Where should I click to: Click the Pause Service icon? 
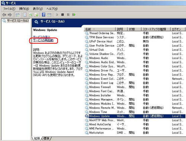(68, 15)
